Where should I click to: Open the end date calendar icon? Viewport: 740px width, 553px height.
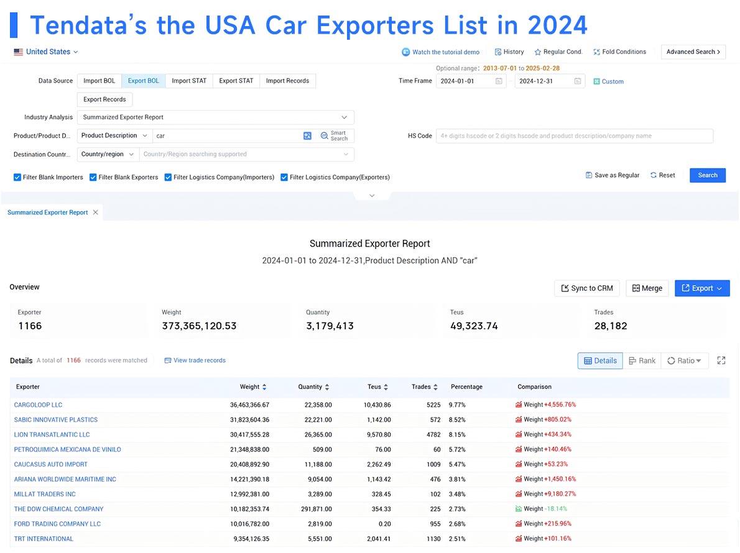(578, 81)
